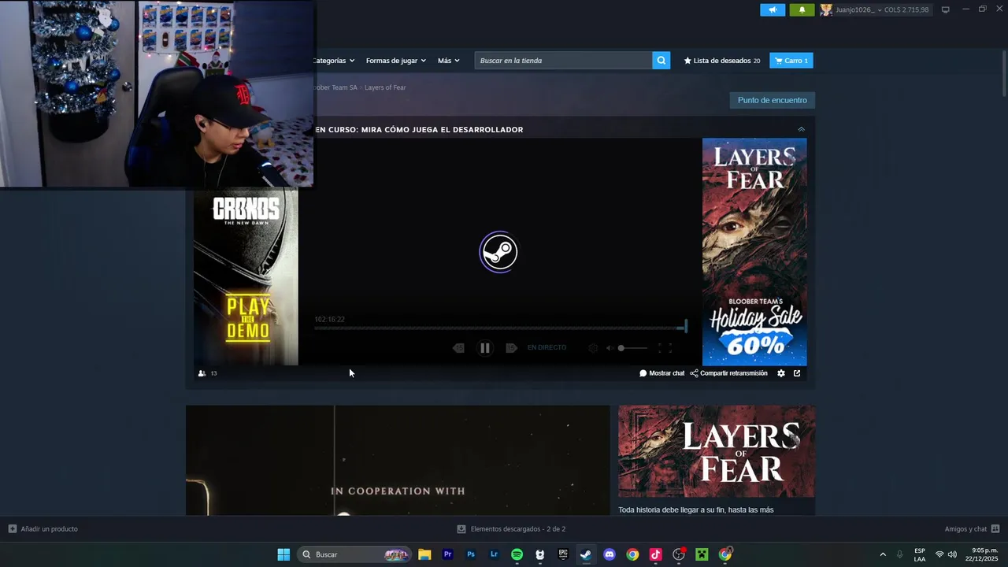Click Compartir retransmisión
Screen dimensions: 1008x567
pos(728,373)
